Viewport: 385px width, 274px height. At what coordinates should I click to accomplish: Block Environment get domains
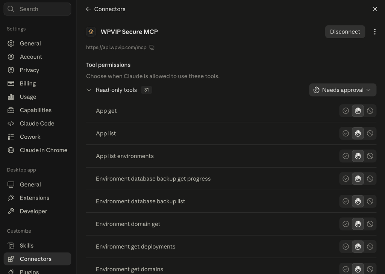[x=370, y=269]
